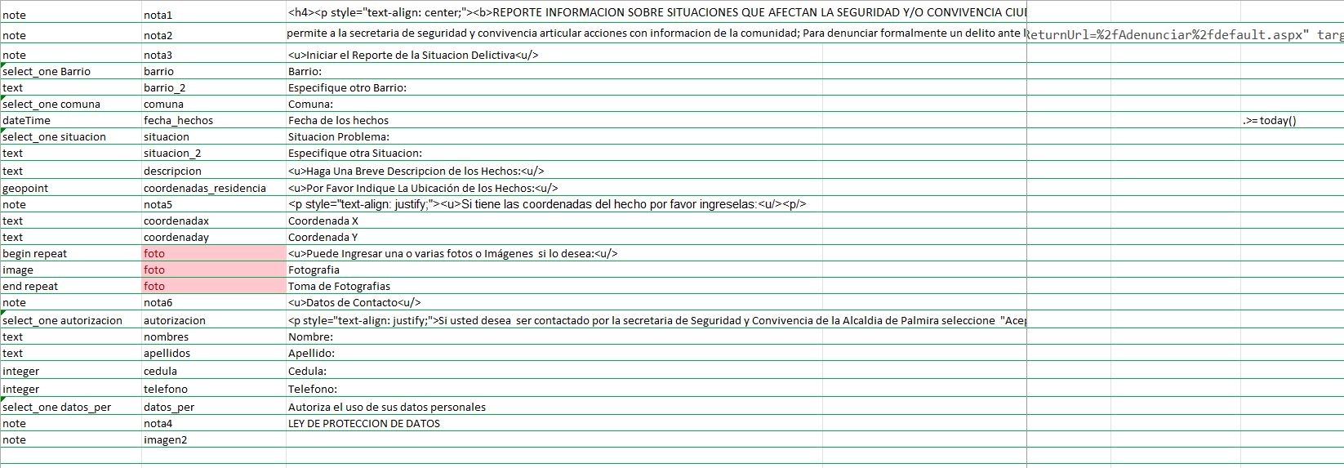This screenshot has height=468, width=1344.
Task: Select the 'coordenadax' name cell
Action: (x=214, y=221)
